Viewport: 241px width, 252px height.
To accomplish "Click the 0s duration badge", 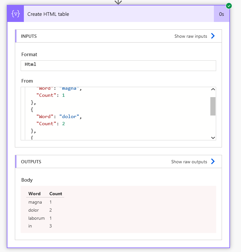I will pos(221,14).
